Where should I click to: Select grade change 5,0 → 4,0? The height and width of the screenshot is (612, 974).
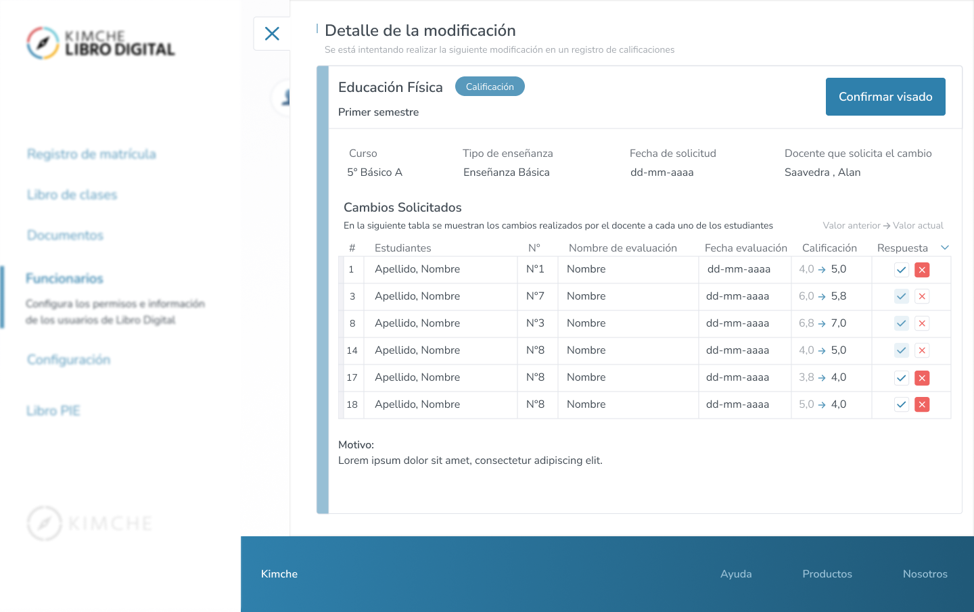click(x=822, y=404)
